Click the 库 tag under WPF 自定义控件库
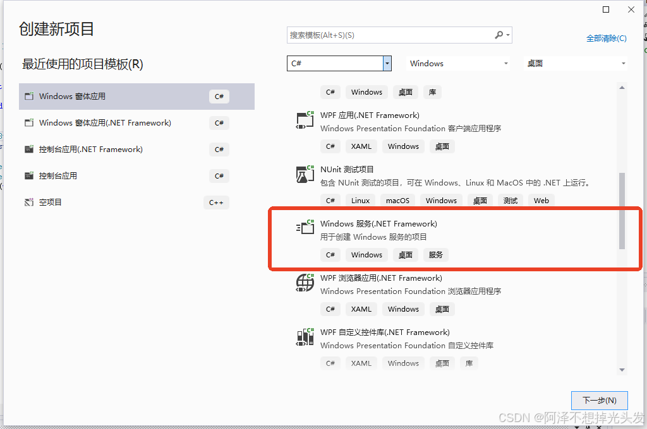The height and width of the screenshot is (429, 647). (469, 363)
